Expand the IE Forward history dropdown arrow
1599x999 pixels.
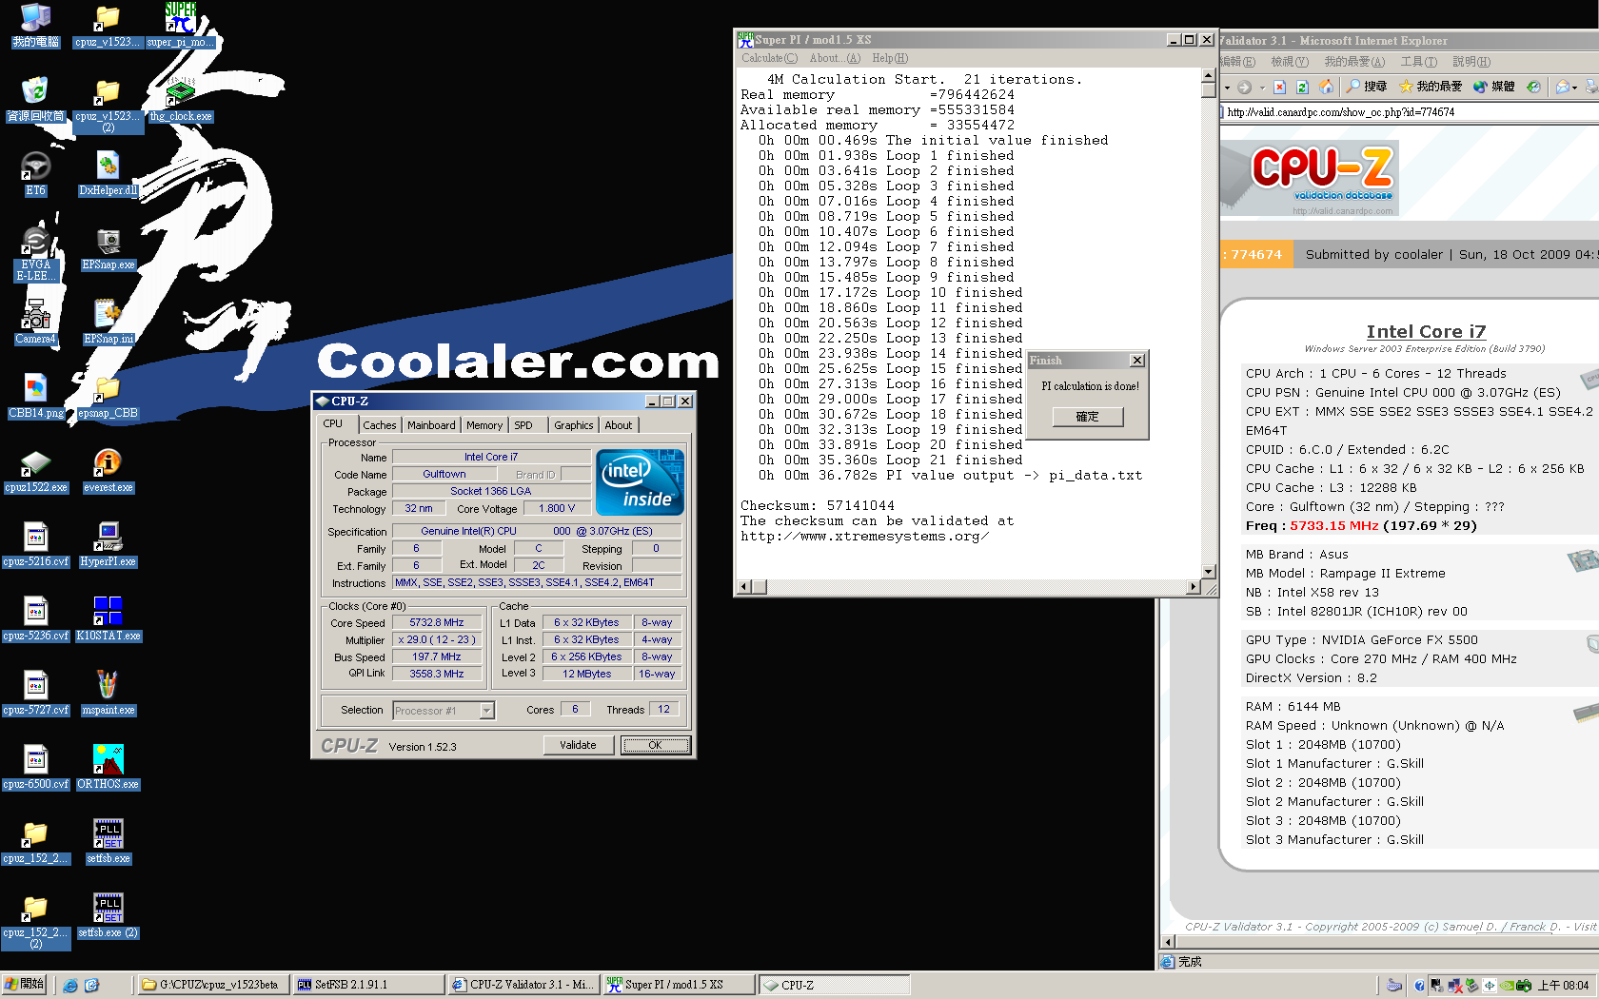pos(1262,88)
